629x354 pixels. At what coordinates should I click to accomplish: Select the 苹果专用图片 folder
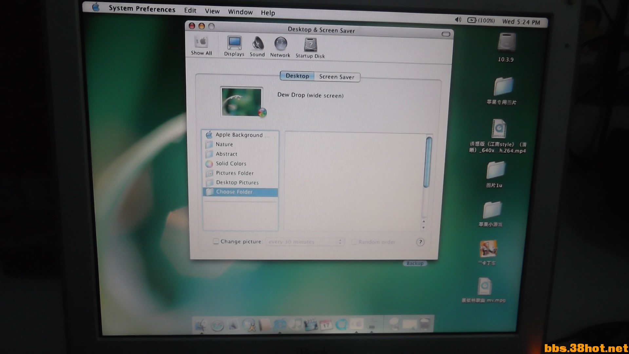click(x=503, y=87)
